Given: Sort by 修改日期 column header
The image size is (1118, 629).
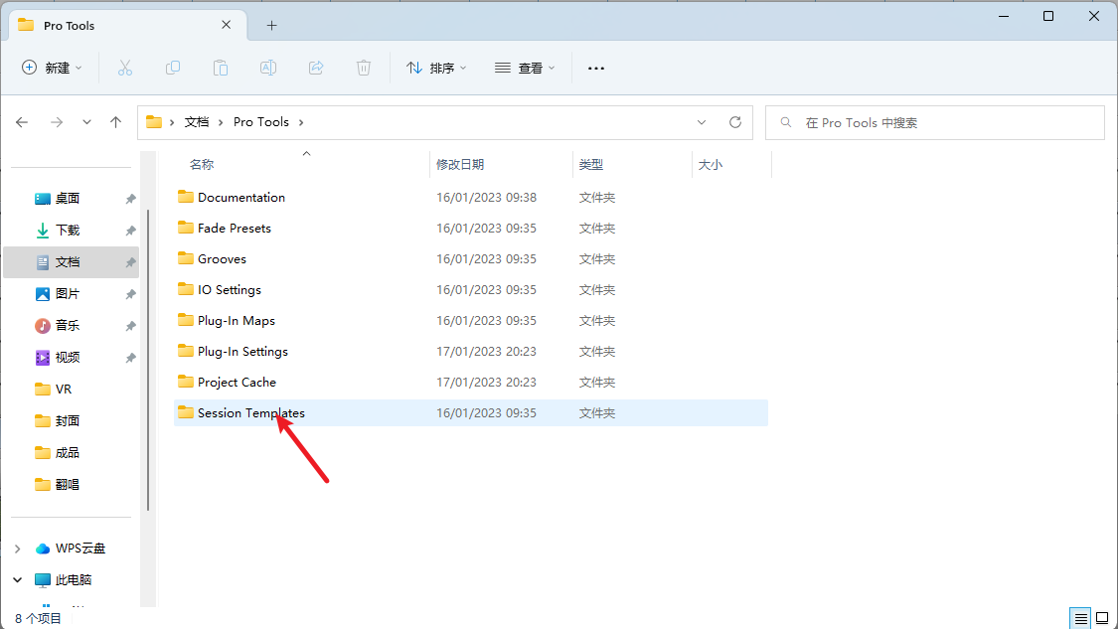Looking at the screenshot, I should (x=460, y=165).
